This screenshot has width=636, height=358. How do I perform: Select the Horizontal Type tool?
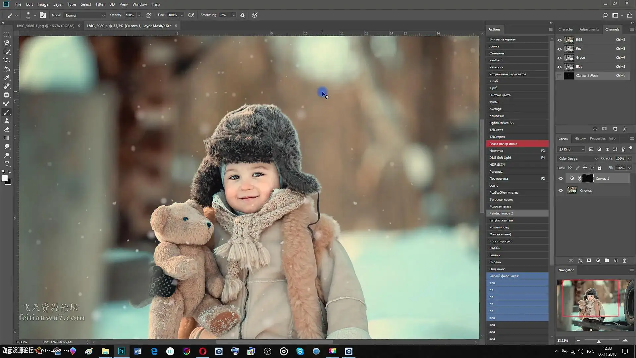7,164
